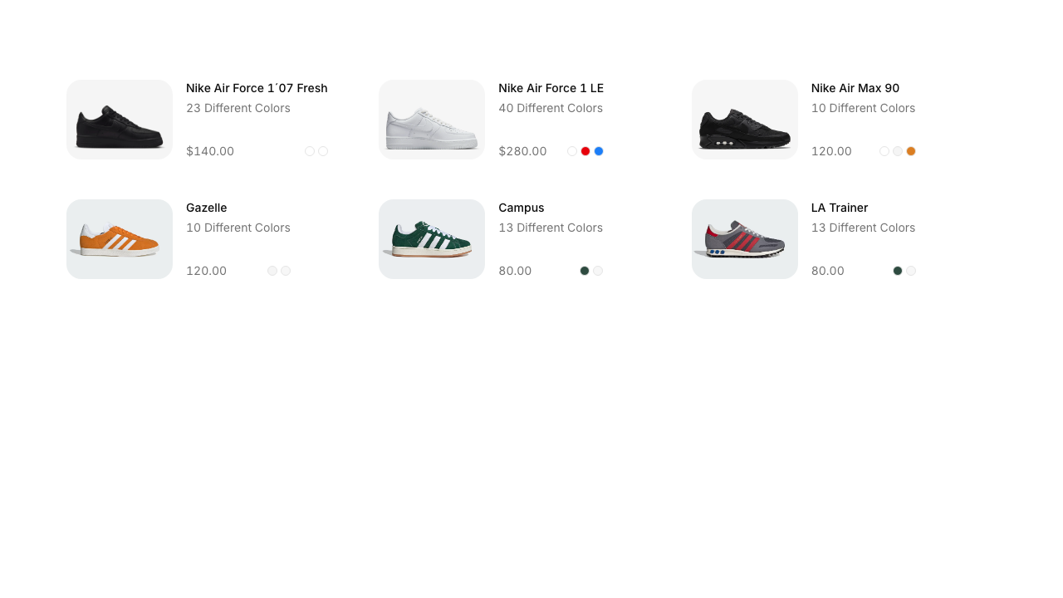Click the green Campus shoe image
Screen dimensions: 1063x598
point(431,238)
